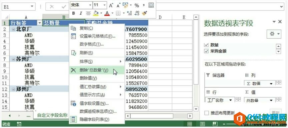
Task: Open the 自定义字段名称 sheet tab
Action: (52, 116)
